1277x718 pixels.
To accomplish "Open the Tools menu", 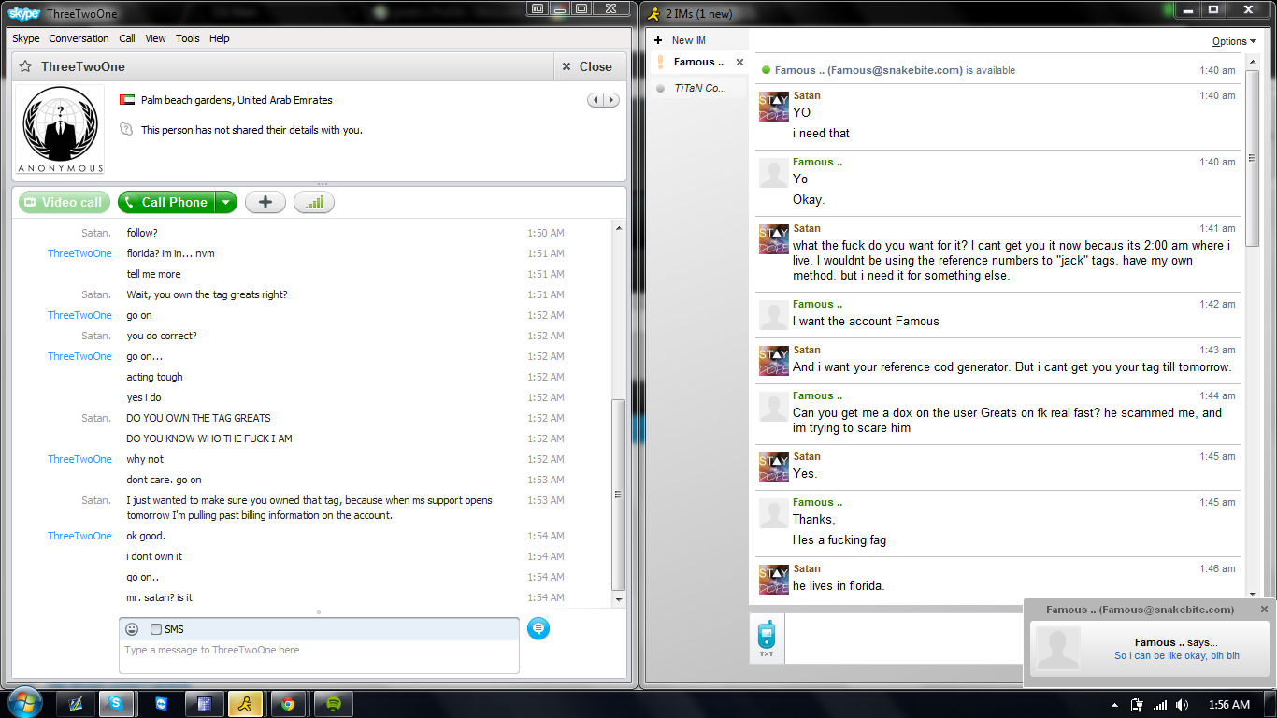I will (188, 38).
